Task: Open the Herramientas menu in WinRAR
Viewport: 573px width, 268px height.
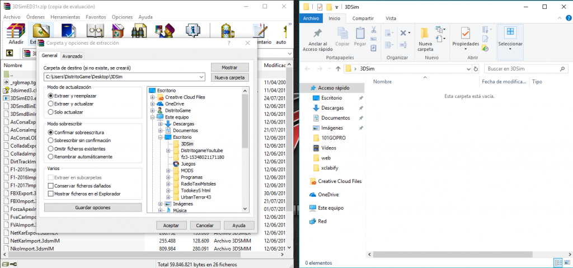Action: pyautogui.click(x=65, y=17)
